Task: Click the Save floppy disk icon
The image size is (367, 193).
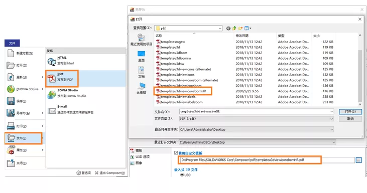Action: point(11,101)
